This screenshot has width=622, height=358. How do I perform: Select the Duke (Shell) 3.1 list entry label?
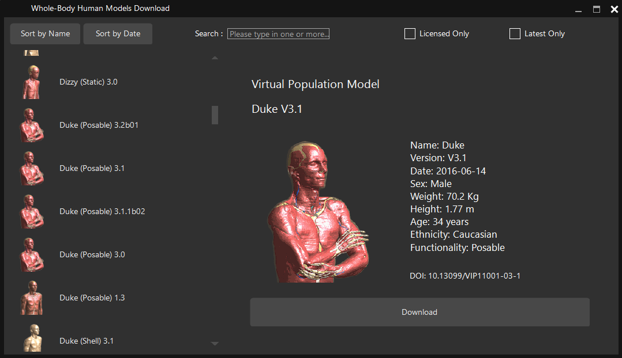tap(87, 341)
